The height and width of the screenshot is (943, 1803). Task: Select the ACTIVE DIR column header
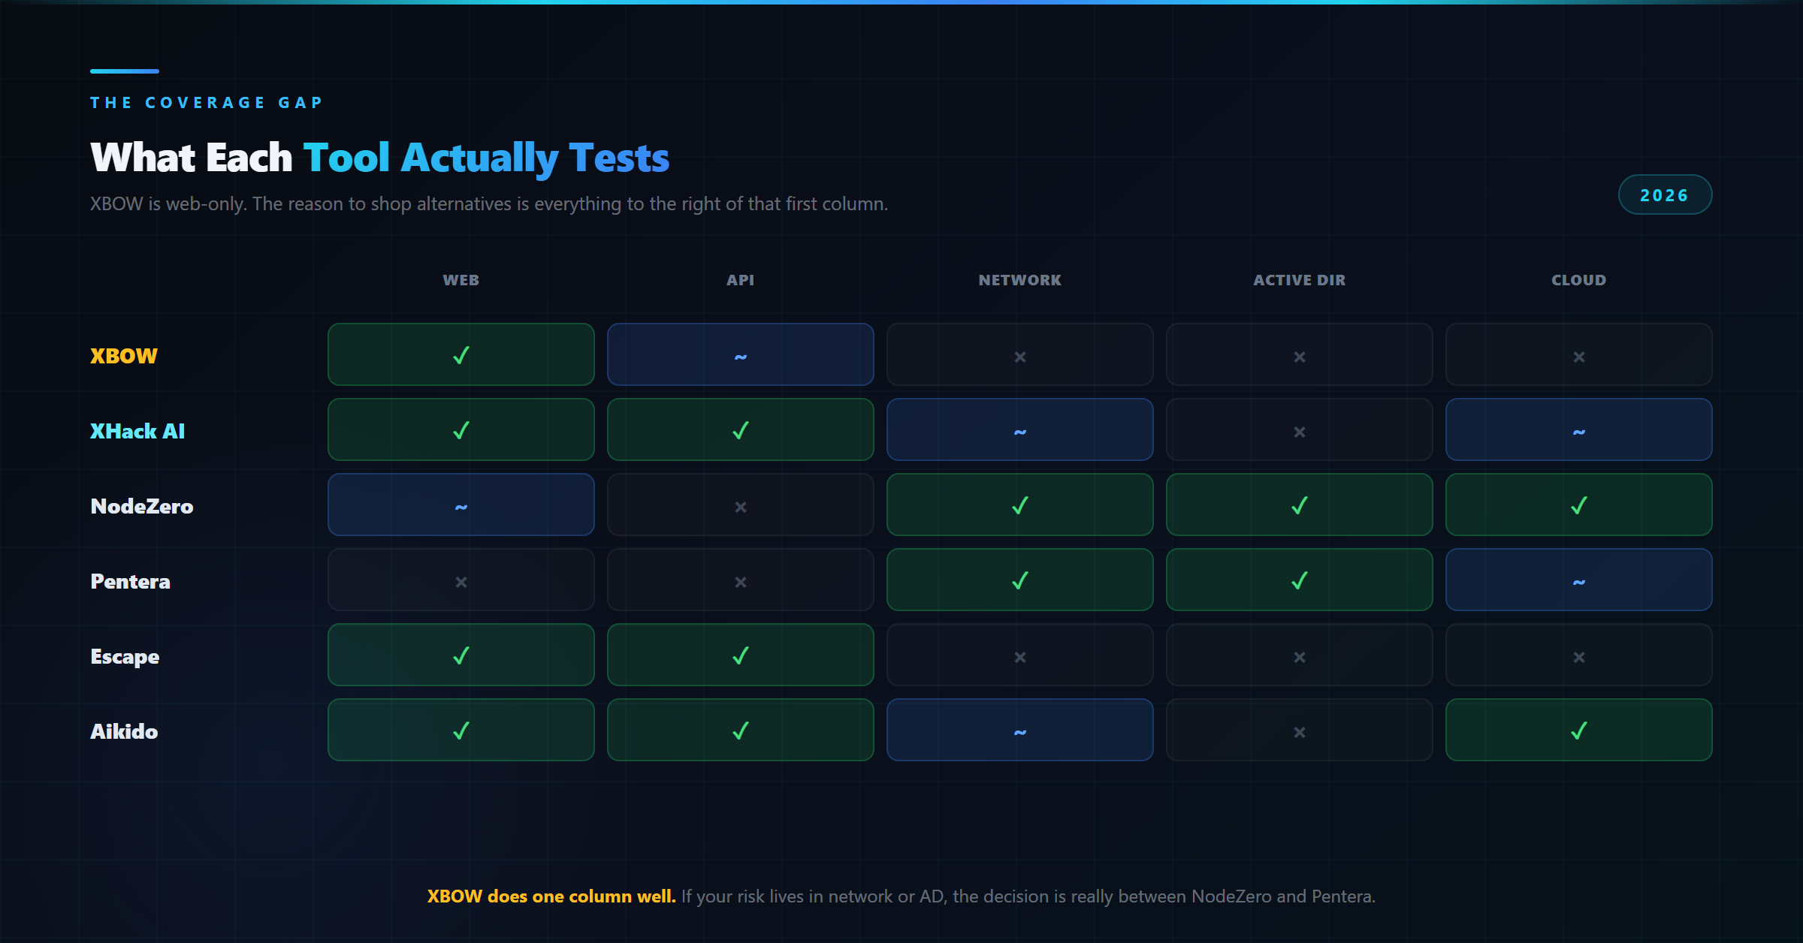pyautogui.click(x=1300, y=280)
